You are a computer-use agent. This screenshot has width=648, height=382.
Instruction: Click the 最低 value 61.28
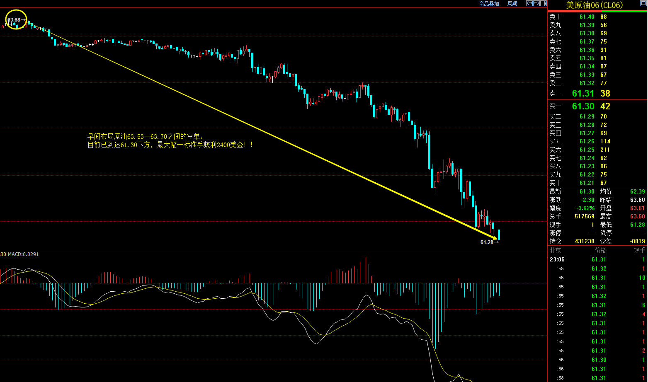click(x=638, y=225)
